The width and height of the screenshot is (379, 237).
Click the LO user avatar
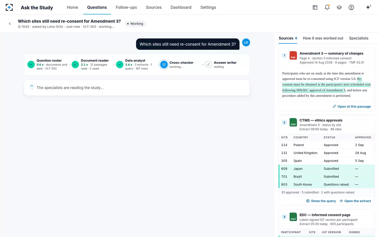pyautogui.click(x=246, y=42)
